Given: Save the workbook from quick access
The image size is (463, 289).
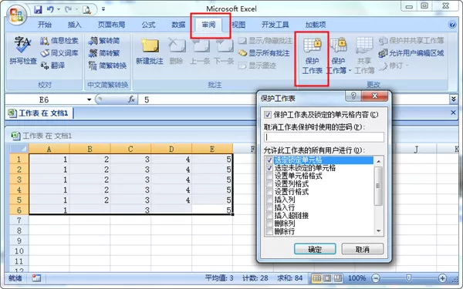Looking at the screenshot, I should pyautogui.click(x=38, y=10).
